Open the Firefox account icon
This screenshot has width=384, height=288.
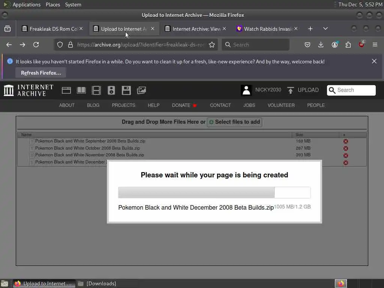click(x=334, y=45)
